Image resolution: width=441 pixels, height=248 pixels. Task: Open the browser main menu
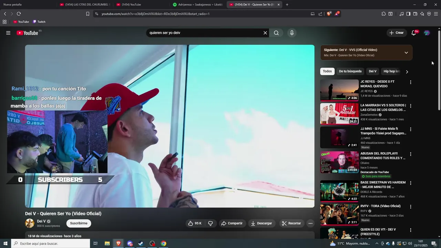[x=436, y=14]
